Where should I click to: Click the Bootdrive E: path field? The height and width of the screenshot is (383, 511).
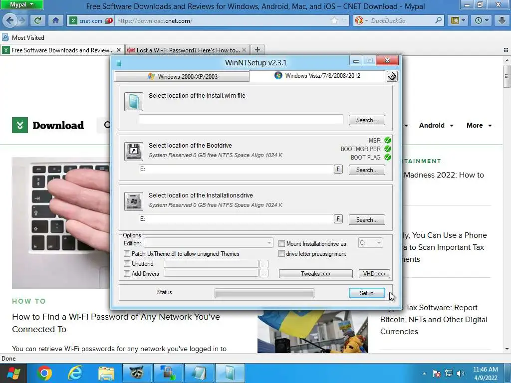(236, 169)
